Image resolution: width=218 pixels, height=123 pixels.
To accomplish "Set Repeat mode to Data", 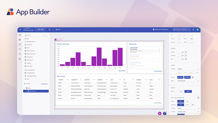I will pos(181,91).
